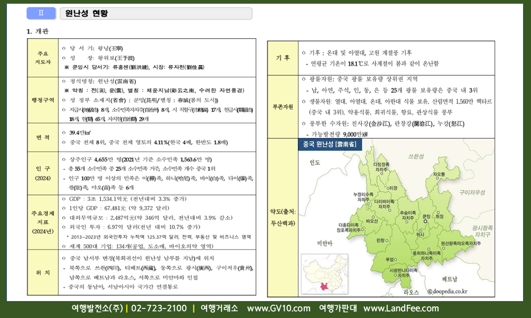Click the '대외무역규모 : 2,487억元' line
This screenshot has height=318, width=531.
pyautogui.click(x=147, y=218)
